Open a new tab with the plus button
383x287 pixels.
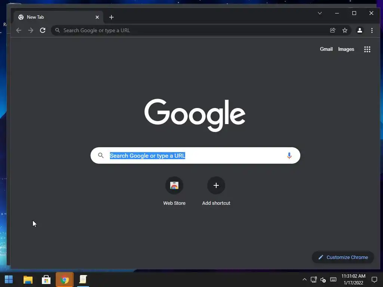pyautogui.click(x=111, y=17)
